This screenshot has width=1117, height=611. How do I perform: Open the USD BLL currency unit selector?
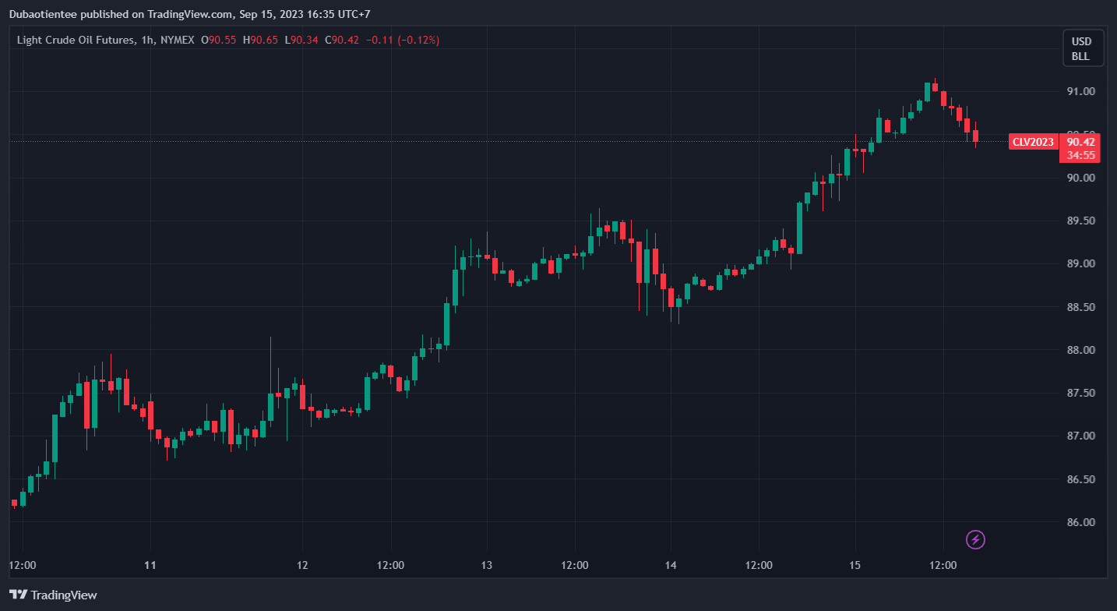[1081, 48]
